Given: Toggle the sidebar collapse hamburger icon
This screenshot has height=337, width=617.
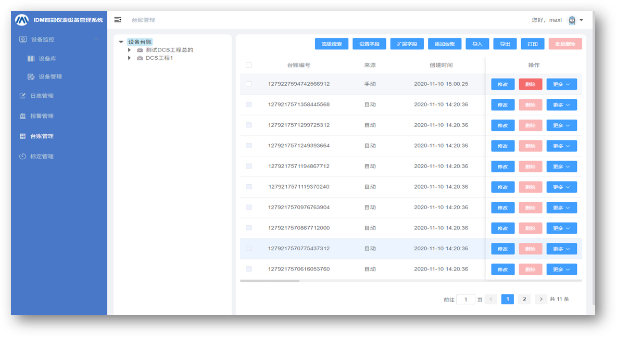Looking at the screenshot, I should (x=118, y=20).
